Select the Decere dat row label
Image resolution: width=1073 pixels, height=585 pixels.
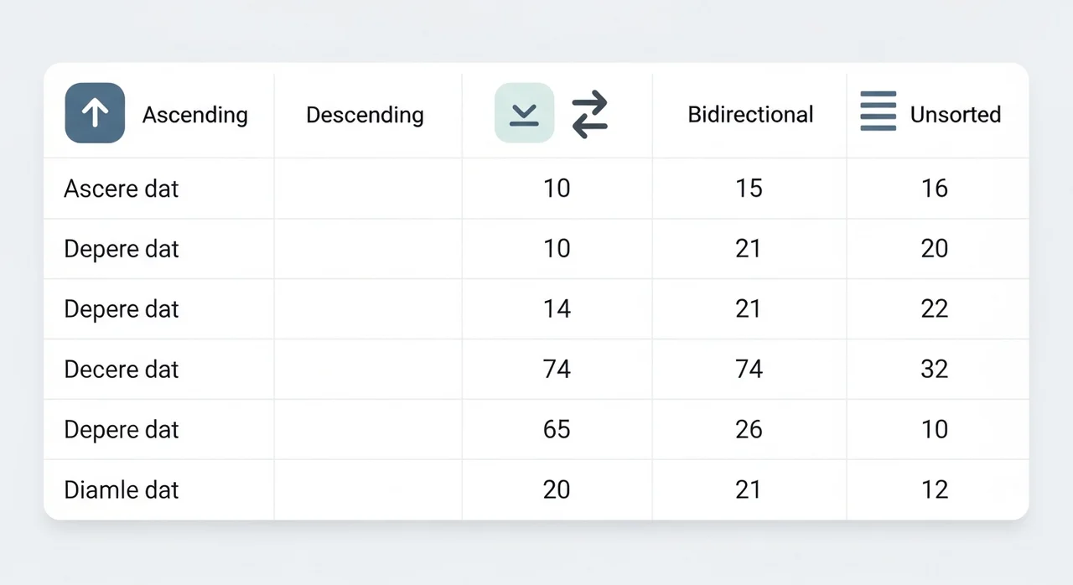click(122, 370)
